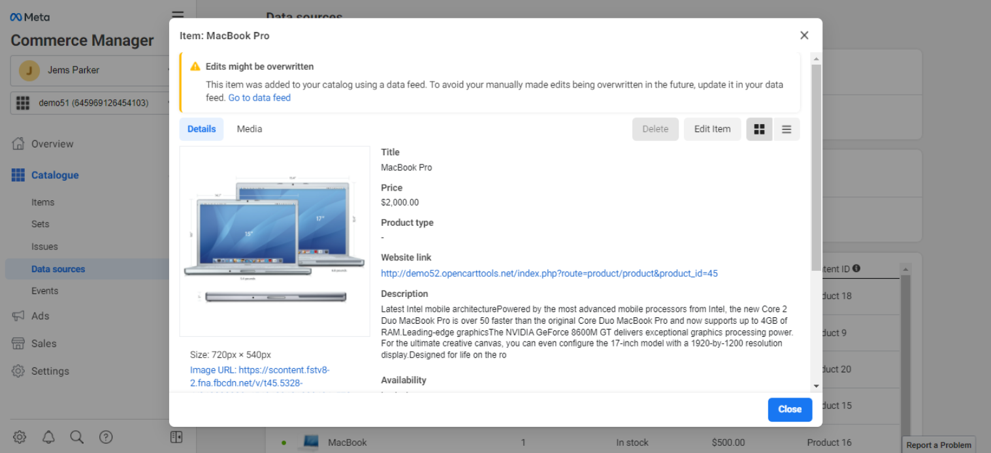Open the search magnifier icon
The image size is (991, 453).
pyautogui.click(x=77, y=437)
